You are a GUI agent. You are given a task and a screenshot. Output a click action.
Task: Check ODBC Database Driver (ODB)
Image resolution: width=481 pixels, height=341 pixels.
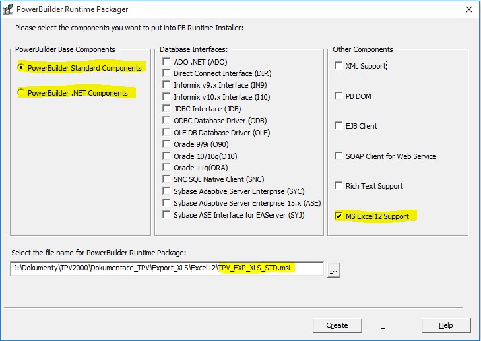[167, 121]
